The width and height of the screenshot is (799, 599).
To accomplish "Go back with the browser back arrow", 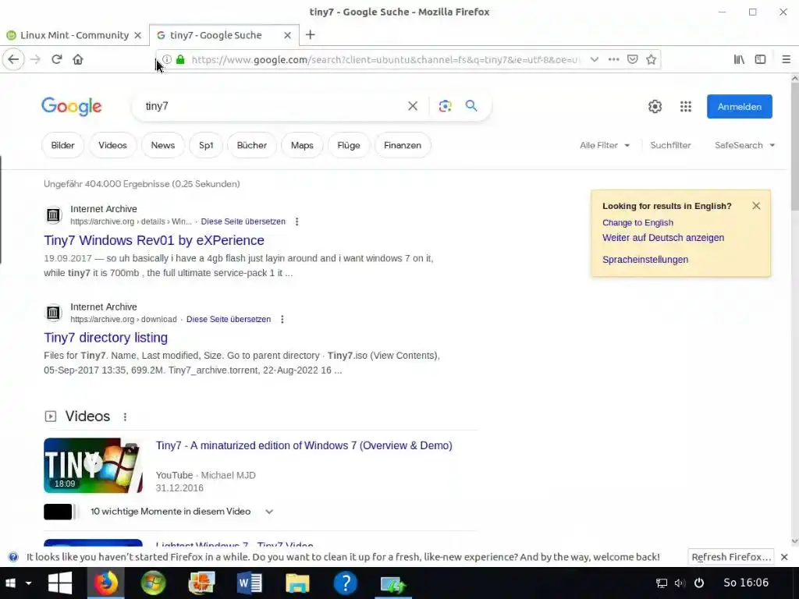I will [13, 59].
